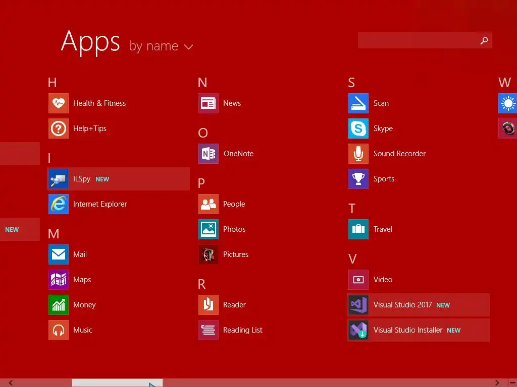Image resolution: width=517 pixels, height=387 pixels.
Task: Launch the Sound Recorder microphone icon
Action: 358,154
